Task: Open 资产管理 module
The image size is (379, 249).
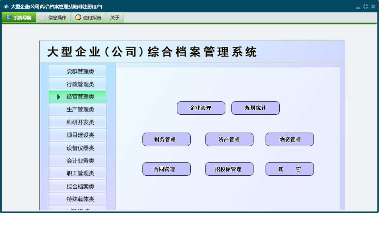Action: (x=229, y=139)
